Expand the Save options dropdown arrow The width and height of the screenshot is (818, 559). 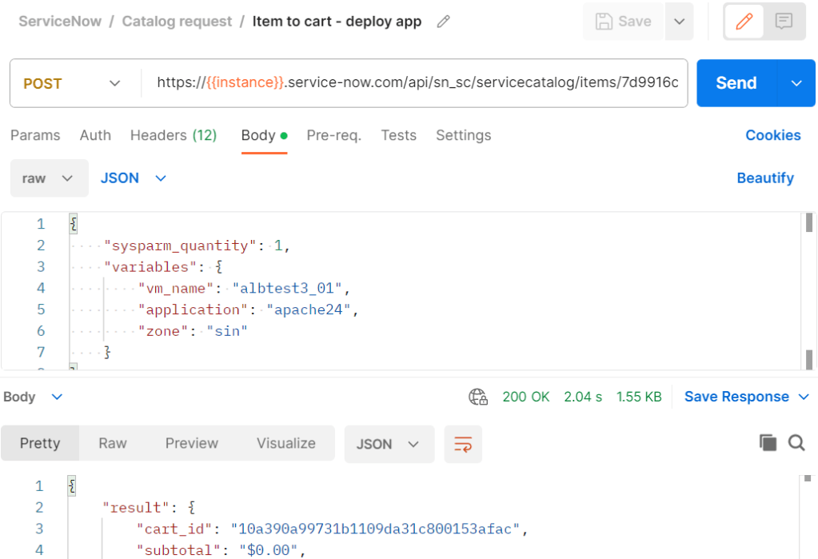[x=679, y=22]
